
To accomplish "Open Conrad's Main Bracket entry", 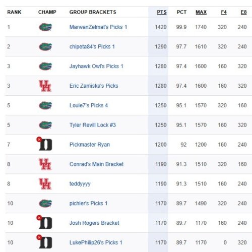I will (96, 164).
